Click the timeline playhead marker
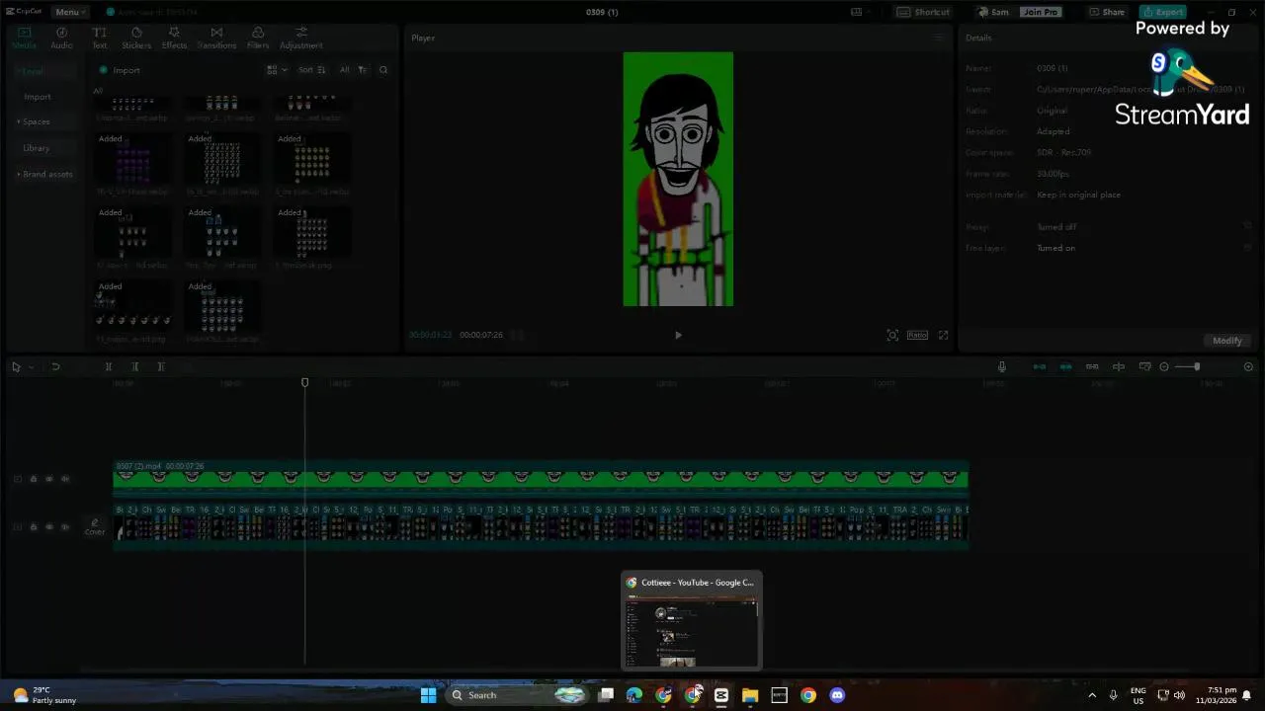Screen dimensions: 1265x711 [x=304, y=382]
